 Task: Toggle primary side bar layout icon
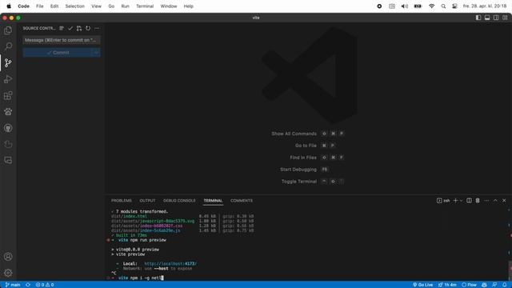(478, 18)
